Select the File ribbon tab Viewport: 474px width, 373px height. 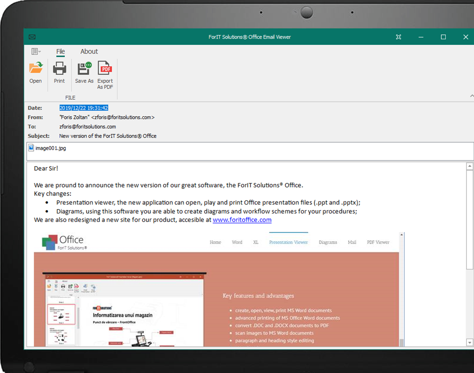point(61,51)
